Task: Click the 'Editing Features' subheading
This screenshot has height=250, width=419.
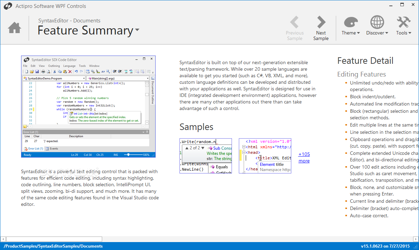Action: point(361,74)
